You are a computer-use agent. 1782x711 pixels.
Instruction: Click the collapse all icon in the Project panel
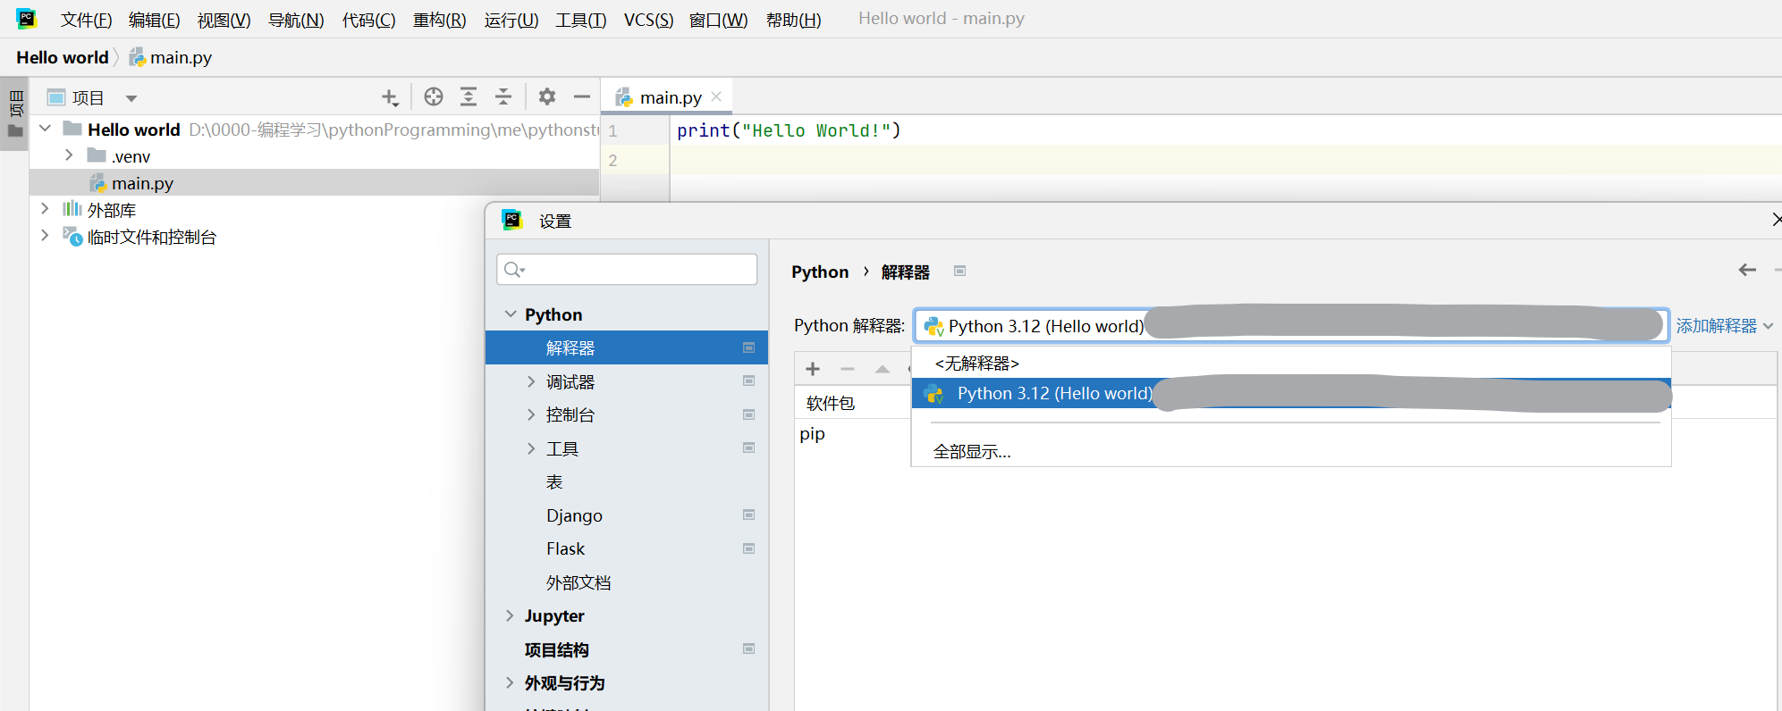pos(503,96)
